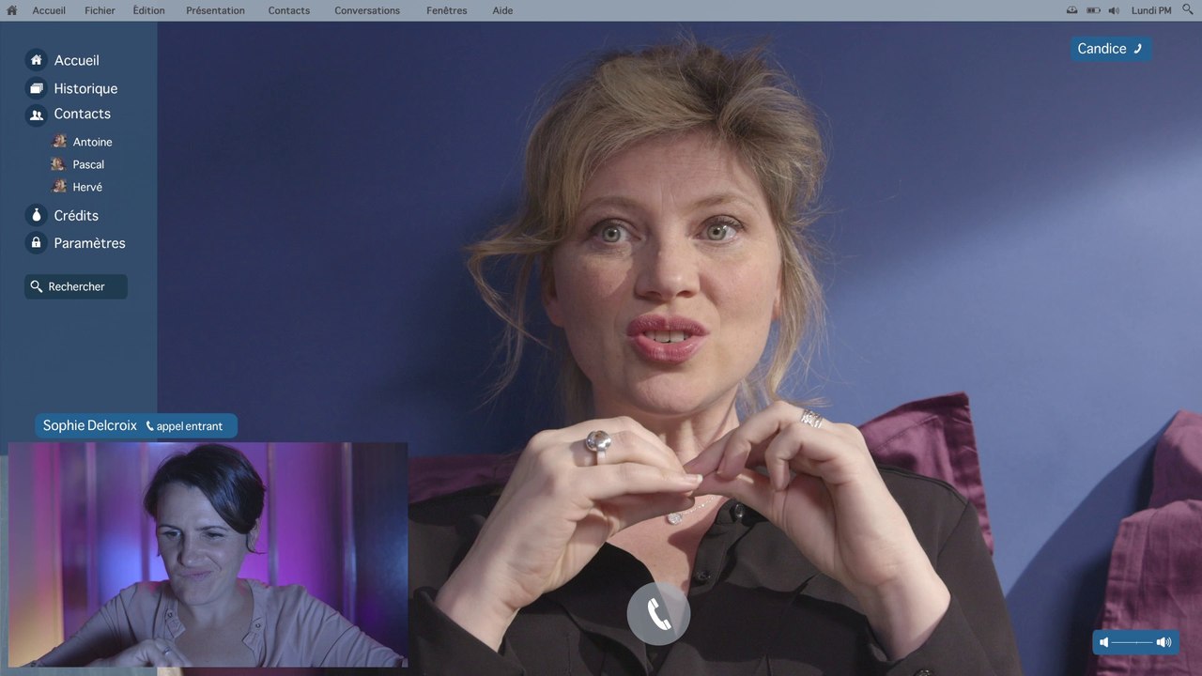The width and height of the screenshot is (1202, 676).
Task: Click the home icon in the top menu bar
Action: point(11,10)
